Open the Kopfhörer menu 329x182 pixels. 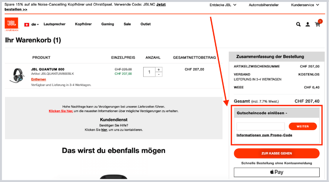pyautogui.click(x=83, y=24)
